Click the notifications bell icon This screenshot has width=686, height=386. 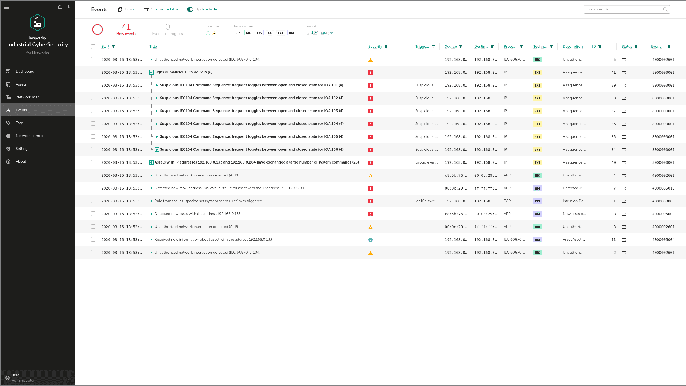tap(60, 7)
